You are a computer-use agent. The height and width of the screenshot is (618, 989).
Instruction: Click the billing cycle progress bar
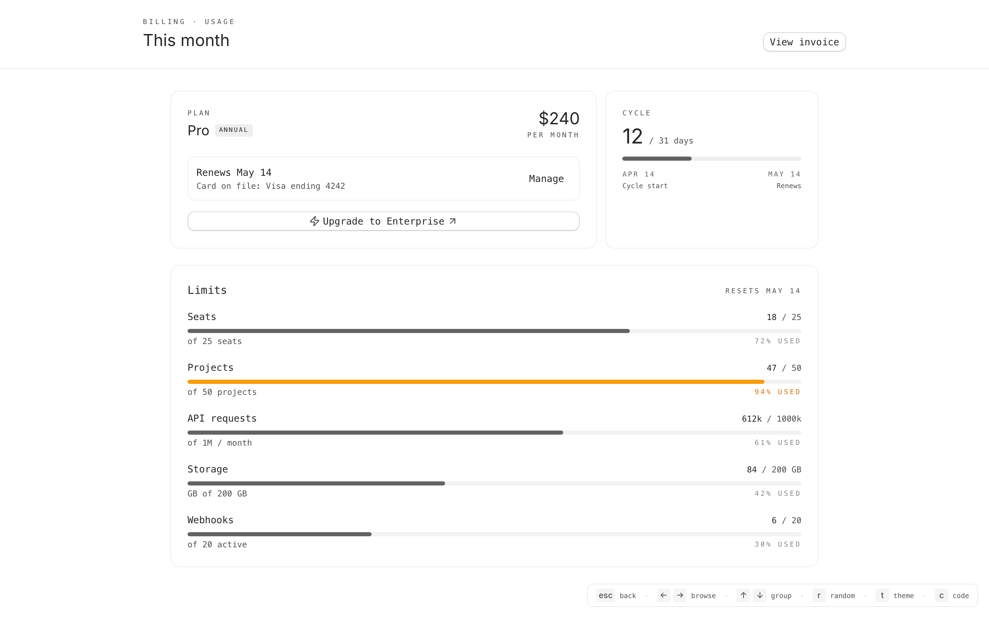711,159
